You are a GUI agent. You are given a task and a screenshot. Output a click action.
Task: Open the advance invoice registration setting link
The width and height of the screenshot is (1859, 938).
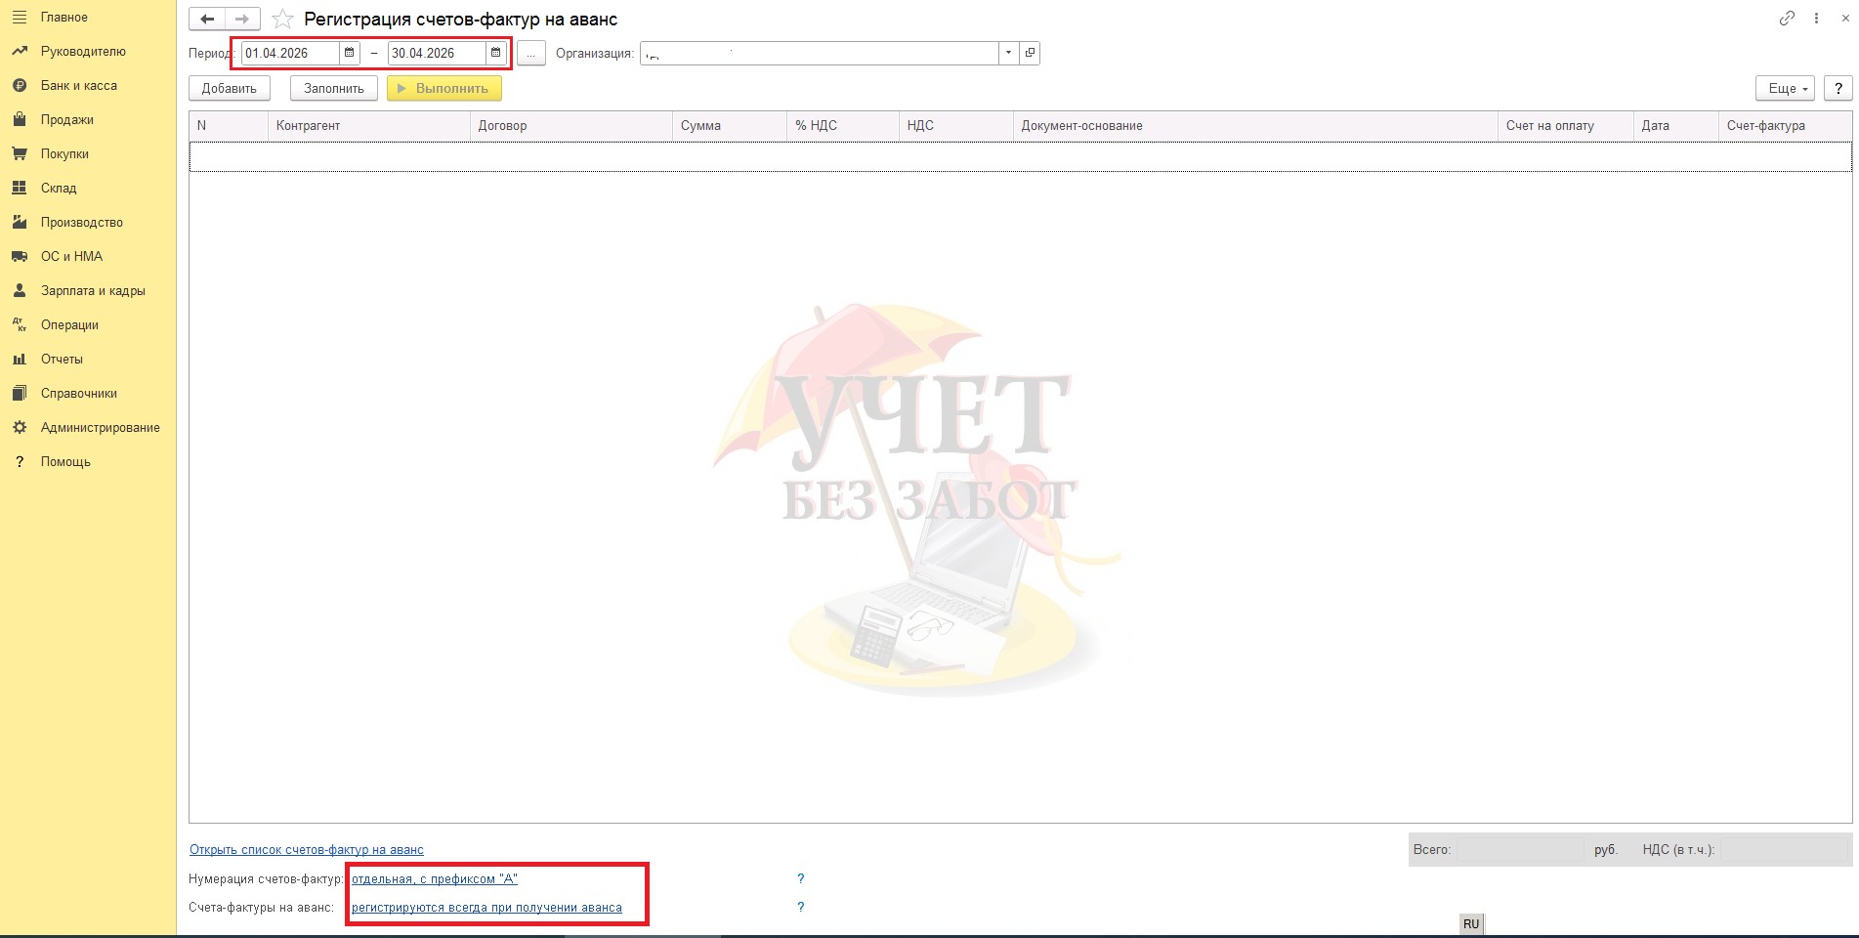point(486,908)
